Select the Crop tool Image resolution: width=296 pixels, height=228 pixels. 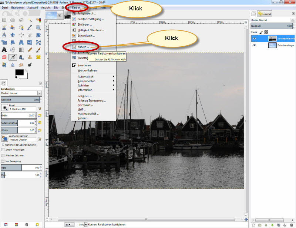[30, 35]
